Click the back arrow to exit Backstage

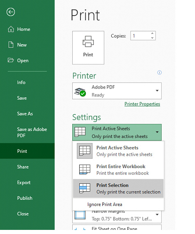pyautogui.click(x=11, y=12)
